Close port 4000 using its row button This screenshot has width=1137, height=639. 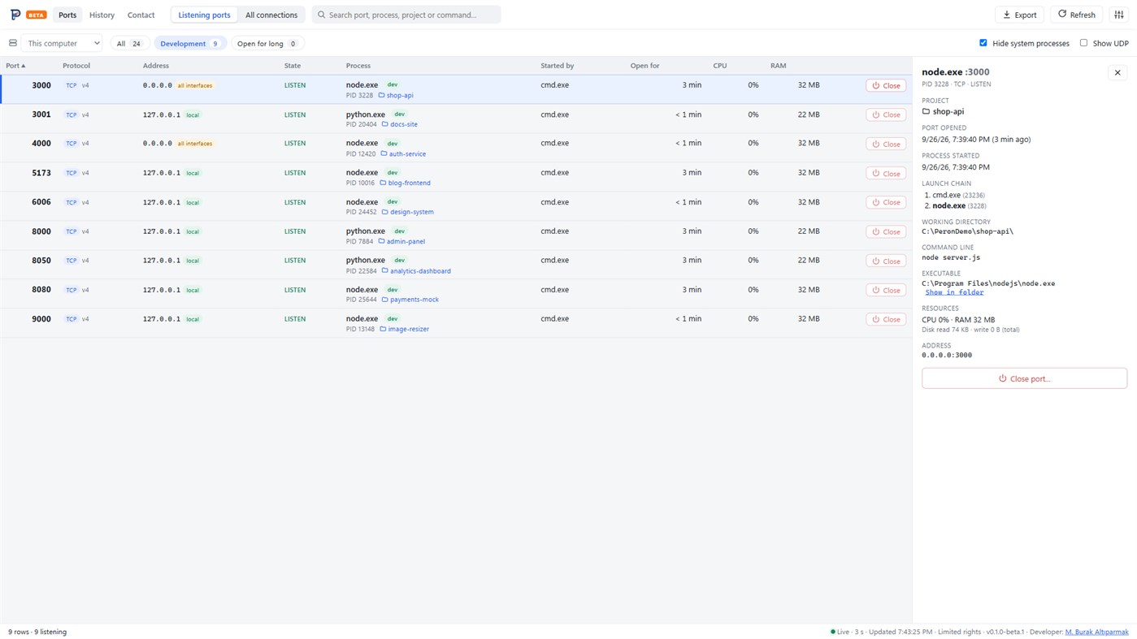(x=886, y=144)
